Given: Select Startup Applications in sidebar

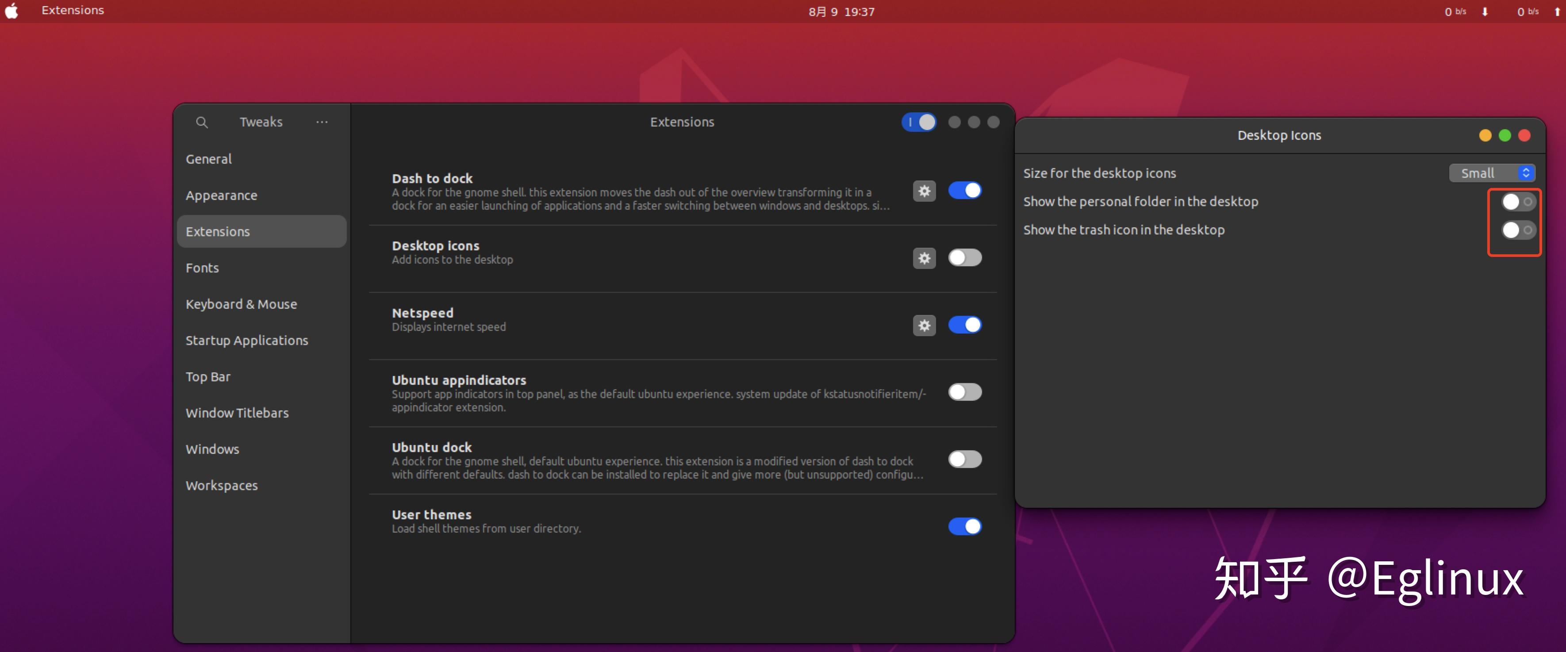Looking at the screenshot, I should (261, 340).
